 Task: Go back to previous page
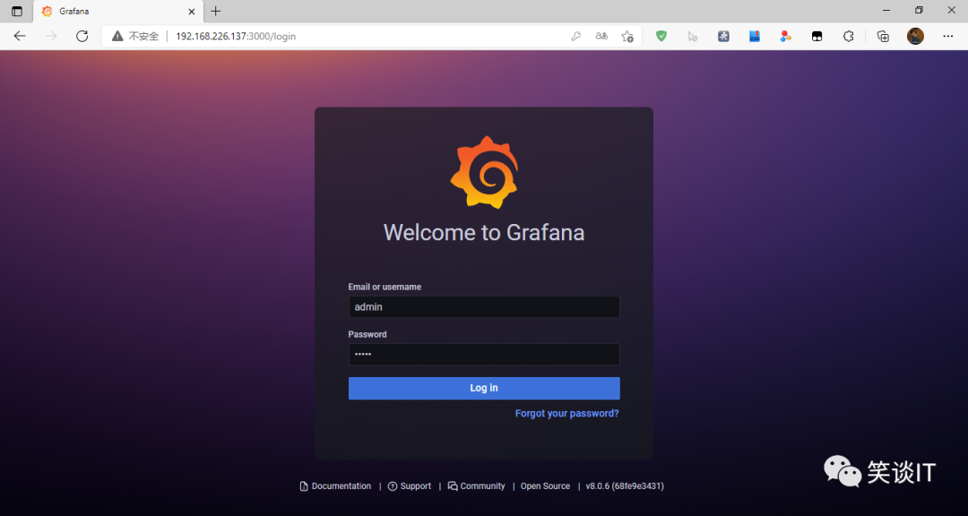click(x=20, y=37)
